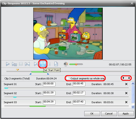The image size is (136, 119).
Task: Click Segment 01 cyan range bar
Action: point(6,88)
